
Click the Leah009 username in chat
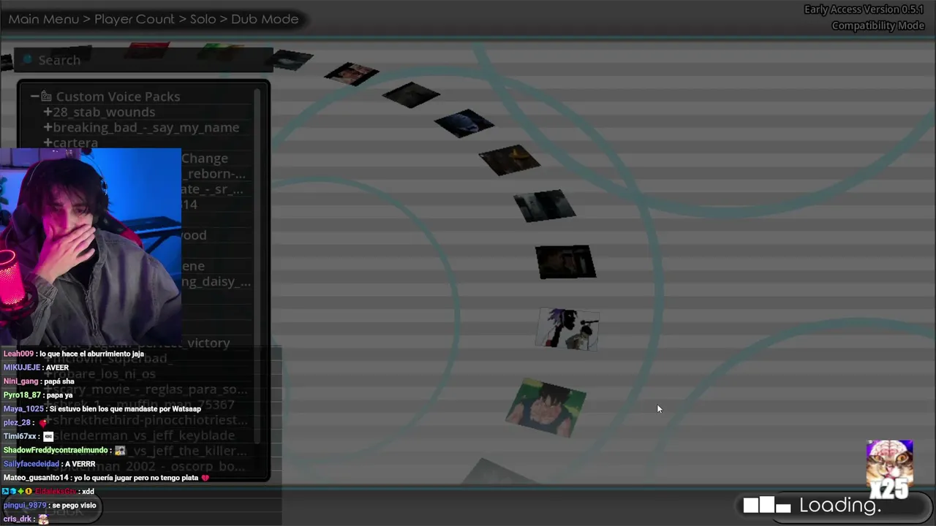tap(18, 354)
